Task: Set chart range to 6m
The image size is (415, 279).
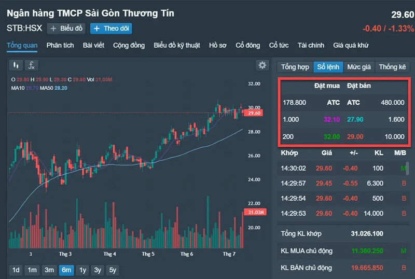Action: [x=66, y=270]
